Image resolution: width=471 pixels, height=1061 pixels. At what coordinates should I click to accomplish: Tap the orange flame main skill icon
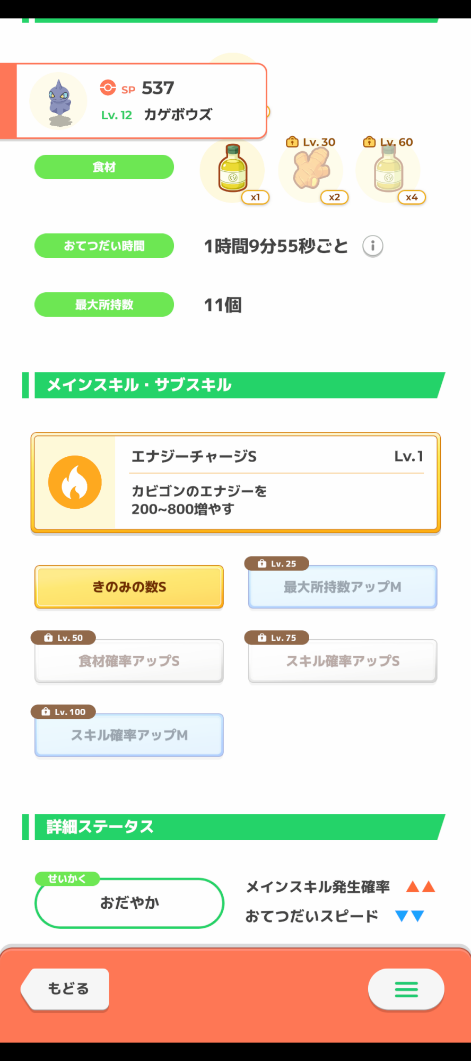coord(75,482)
